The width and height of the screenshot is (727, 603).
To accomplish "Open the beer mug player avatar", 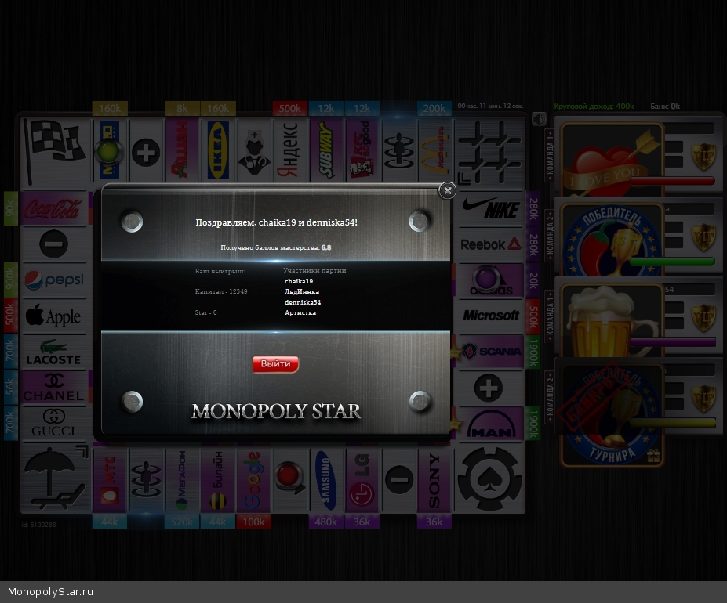I will (x=612, y=320).
